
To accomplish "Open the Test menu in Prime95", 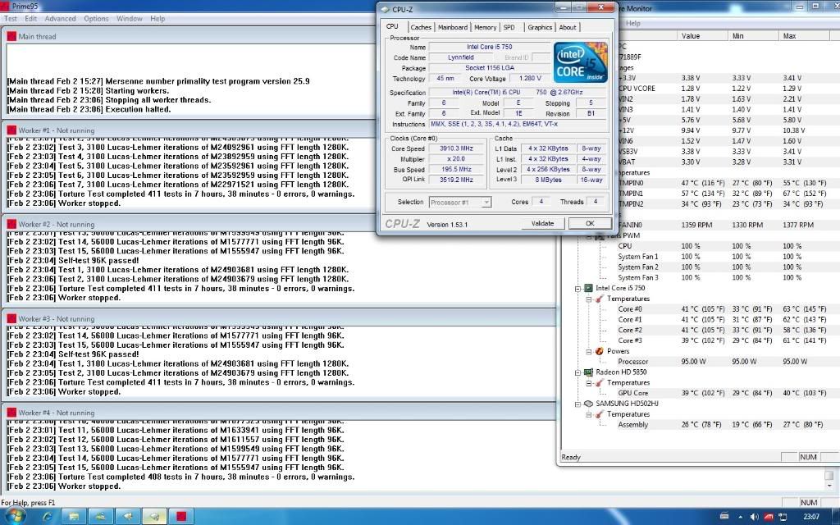I will (11, 18).
